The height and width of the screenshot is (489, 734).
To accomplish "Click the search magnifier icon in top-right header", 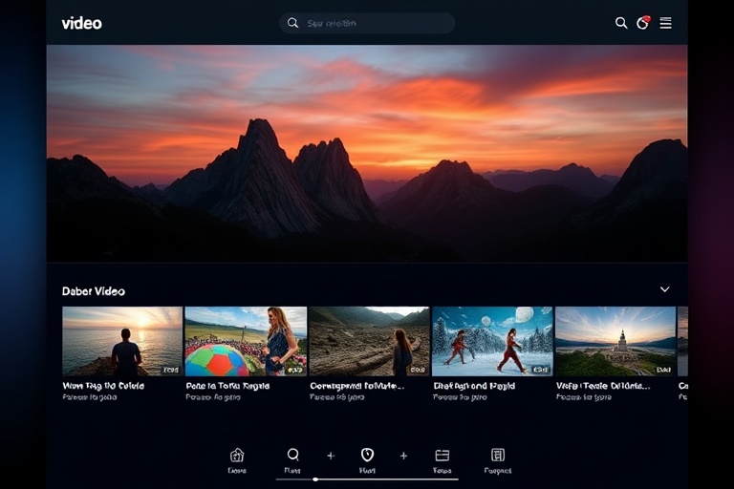I will coord(621,23).
